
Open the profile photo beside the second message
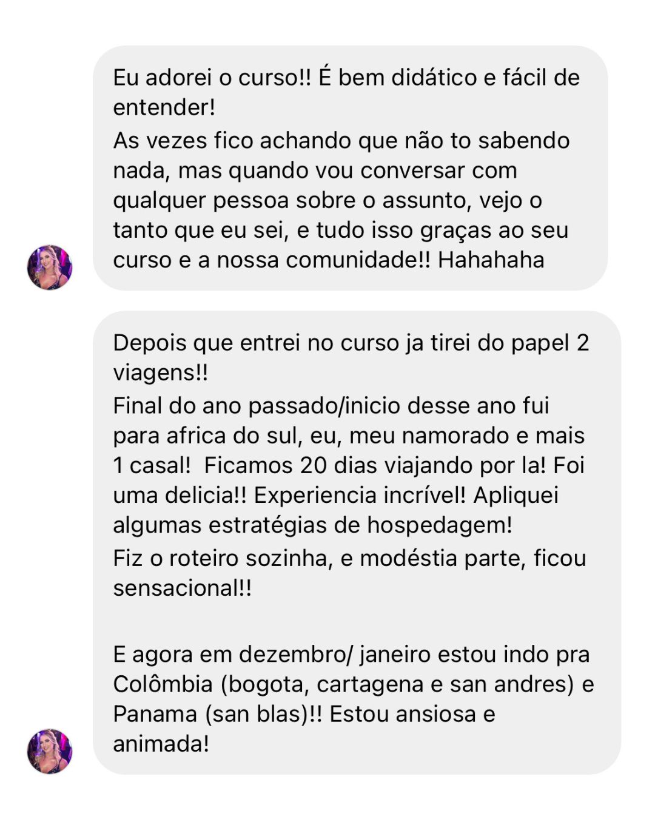point(50,751)
